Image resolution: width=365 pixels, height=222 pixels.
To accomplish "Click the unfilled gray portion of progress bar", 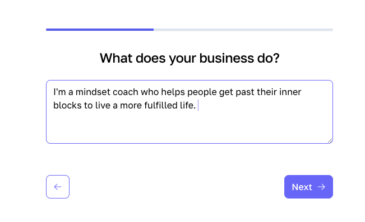I will click(243, 30).
